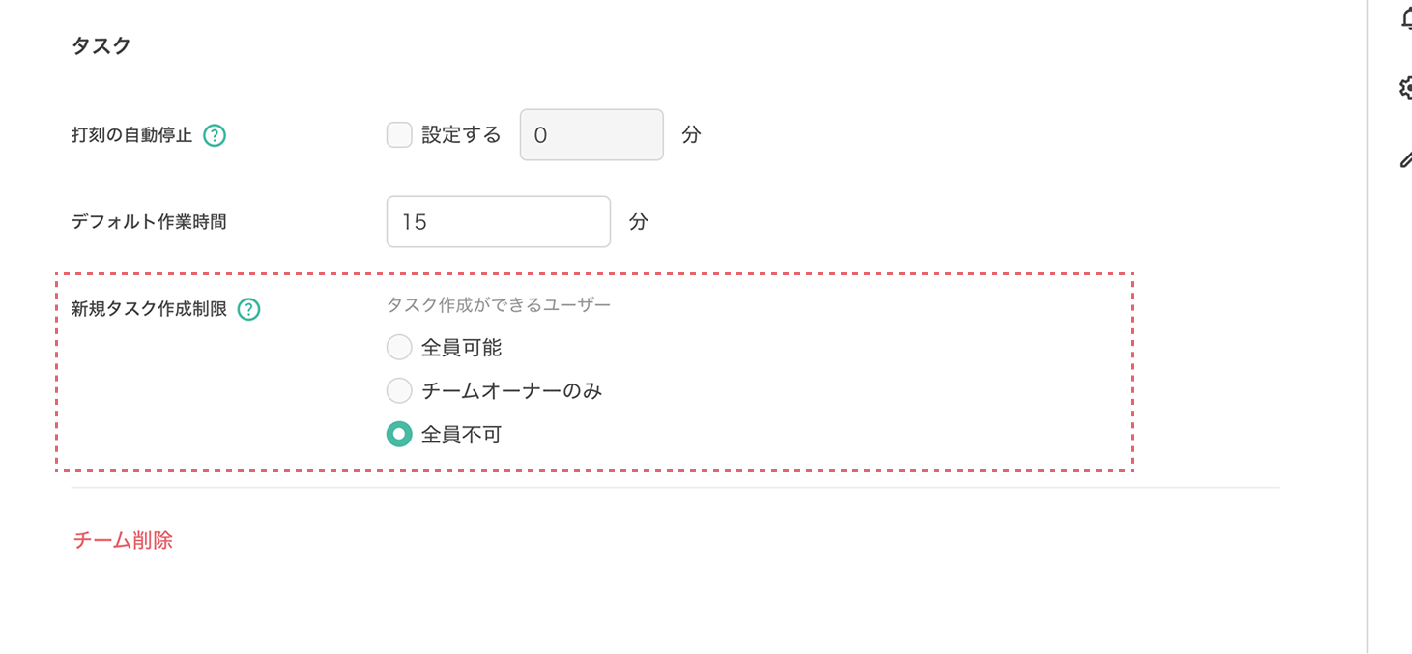Viewport: 1412px width, 654px height.
Task: Click the default work time field showing 15
Action: coord(498,221)
